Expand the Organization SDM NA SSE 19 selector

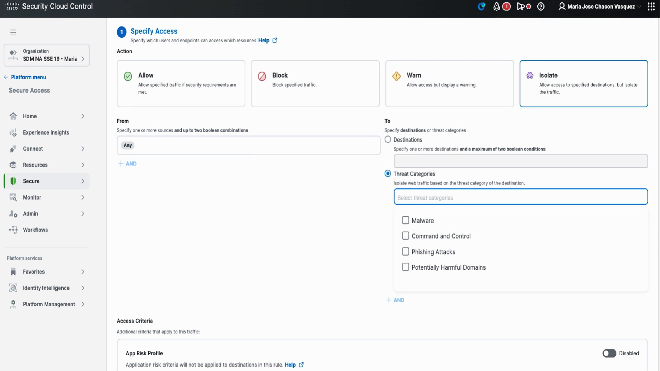47,55
